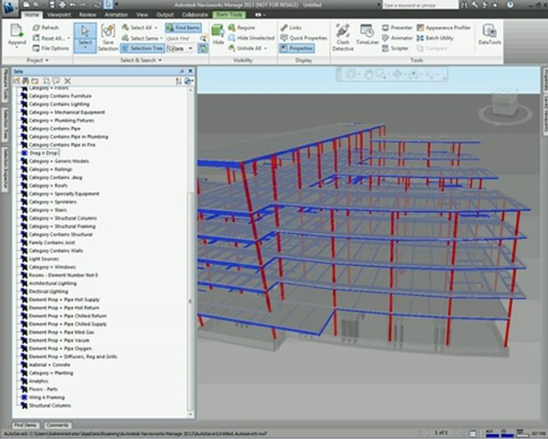
Task: Click the Find Items tab at bottom
Action: (x=25, y=425)
